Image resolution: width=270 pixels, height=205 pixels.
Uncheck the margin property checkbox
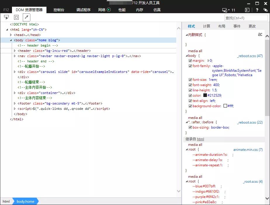[x=190, y=61]
